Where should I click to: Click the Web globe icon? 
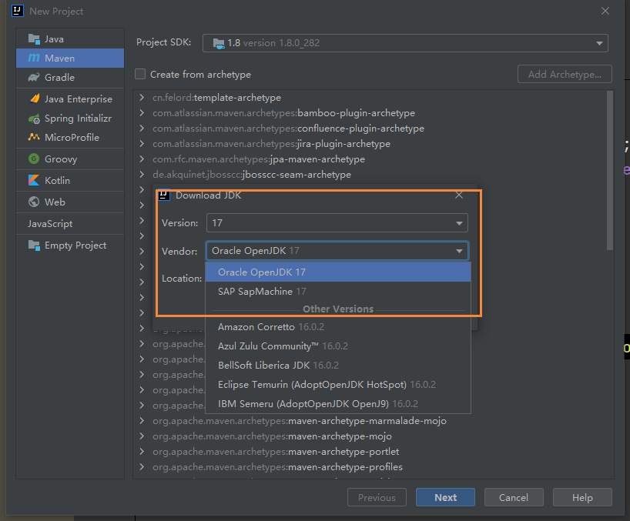tap(33, 202)
